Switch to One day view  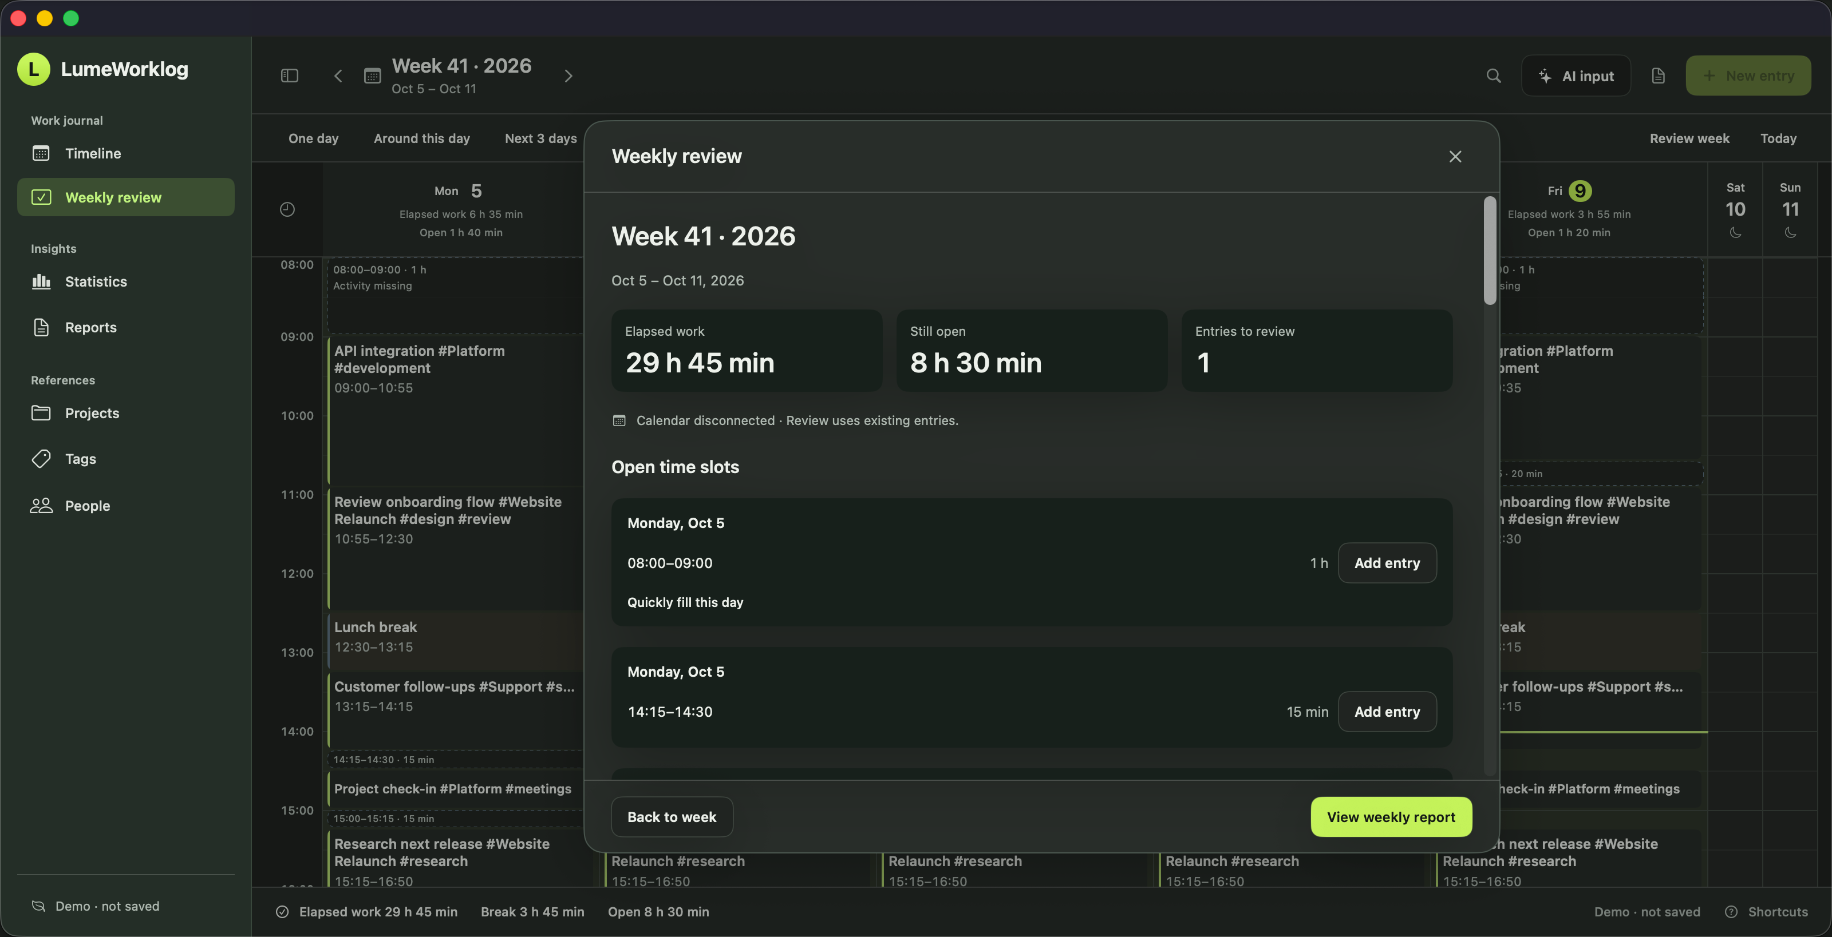pos(314,138)
